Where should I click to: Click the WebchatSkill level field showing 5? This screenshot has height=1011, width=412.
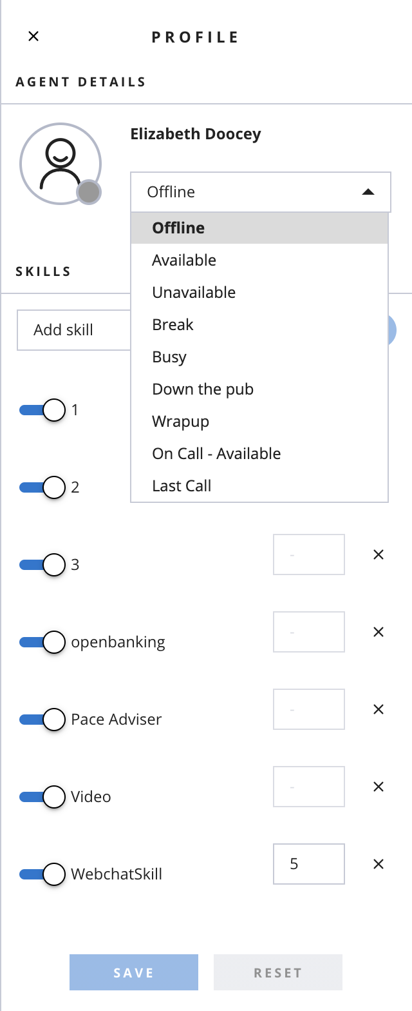pos(309,864)
